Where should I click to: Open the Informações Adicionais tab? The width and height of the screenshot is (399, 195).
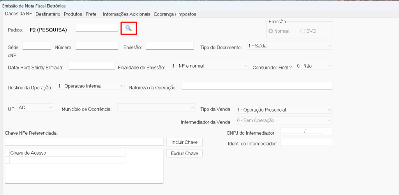click(126, 14)
